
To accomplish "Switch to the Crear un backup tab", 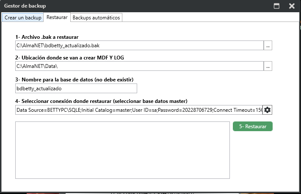I will point(23,17).
